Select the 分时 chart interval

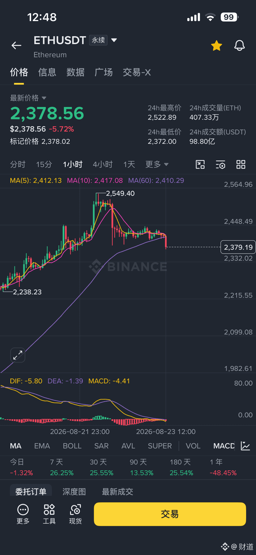click(18, 164)
